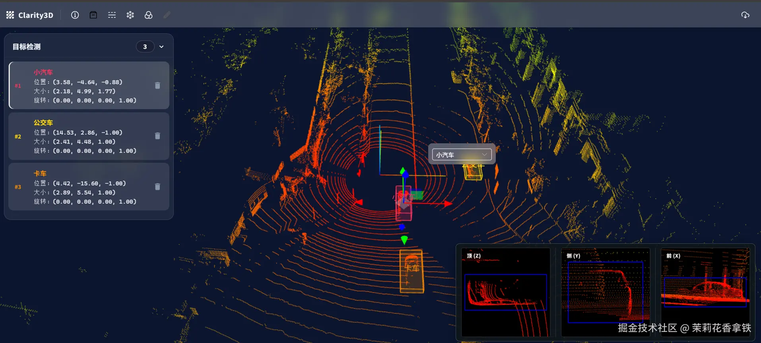The height and width of the screenshot is (343, 761).
Task: Click the rotation value of the 卡车 card
Action: pyautogui.click(x=95, y=202)
